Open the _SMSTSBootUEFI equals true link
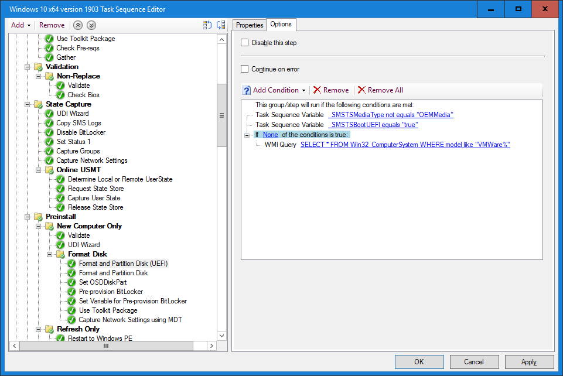Image resolution: width=563 pixels, height=376 pixels. click(373, 125)
